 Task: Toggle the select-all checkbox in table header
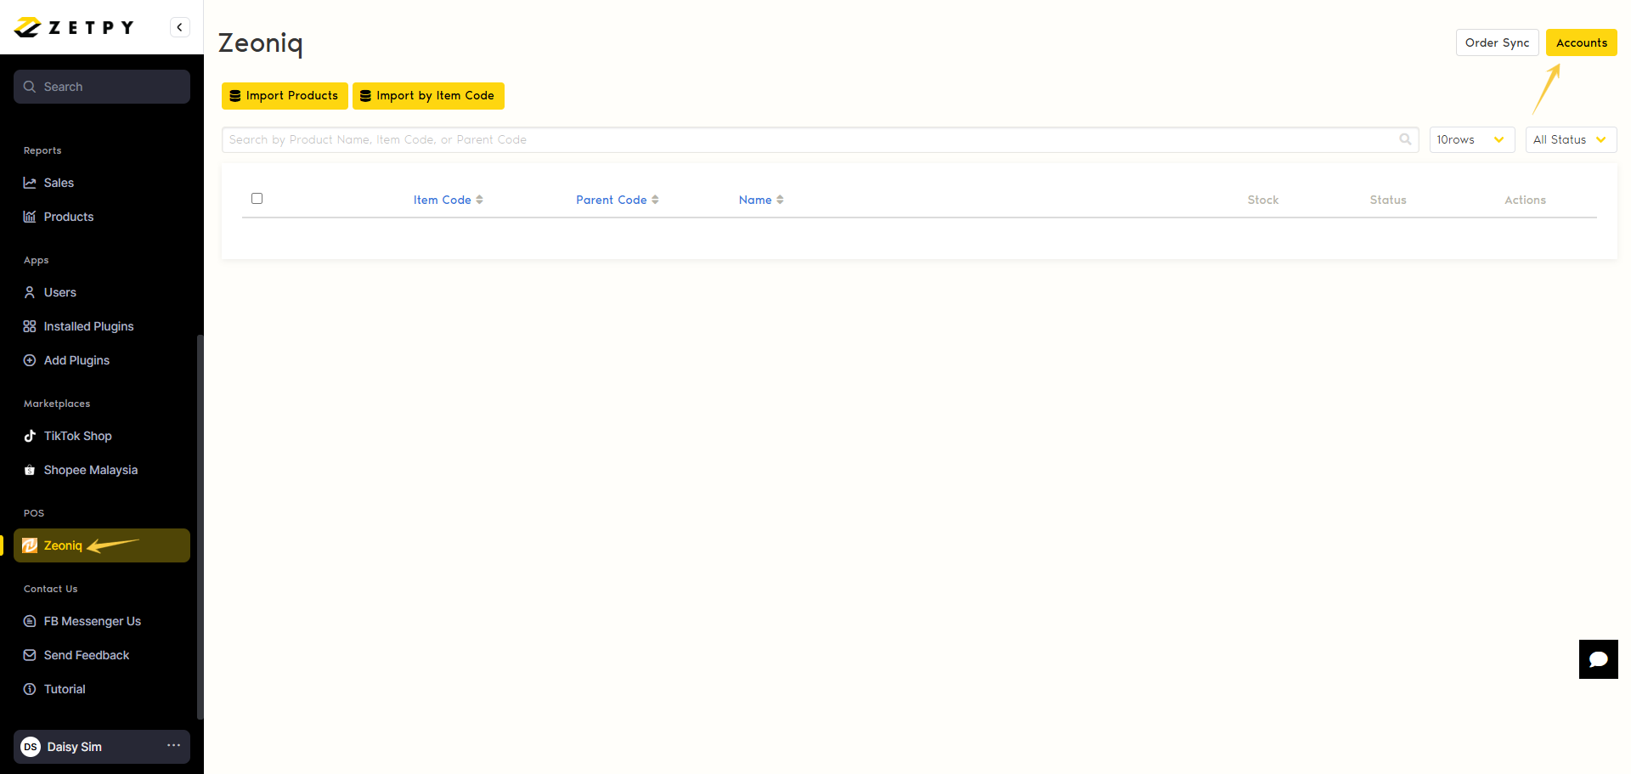pos(257,199)
